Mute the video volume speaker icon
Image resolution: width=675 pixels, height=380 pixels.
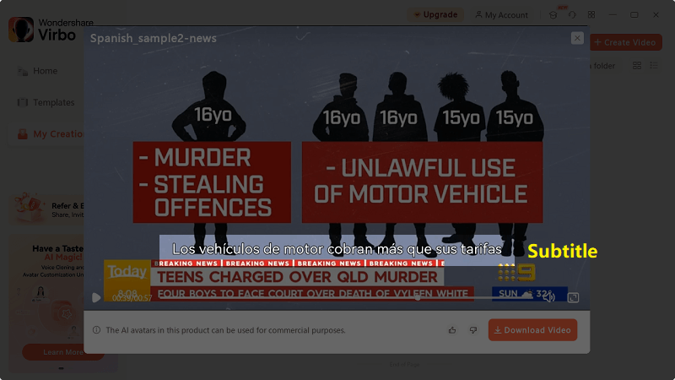point(548,297)
